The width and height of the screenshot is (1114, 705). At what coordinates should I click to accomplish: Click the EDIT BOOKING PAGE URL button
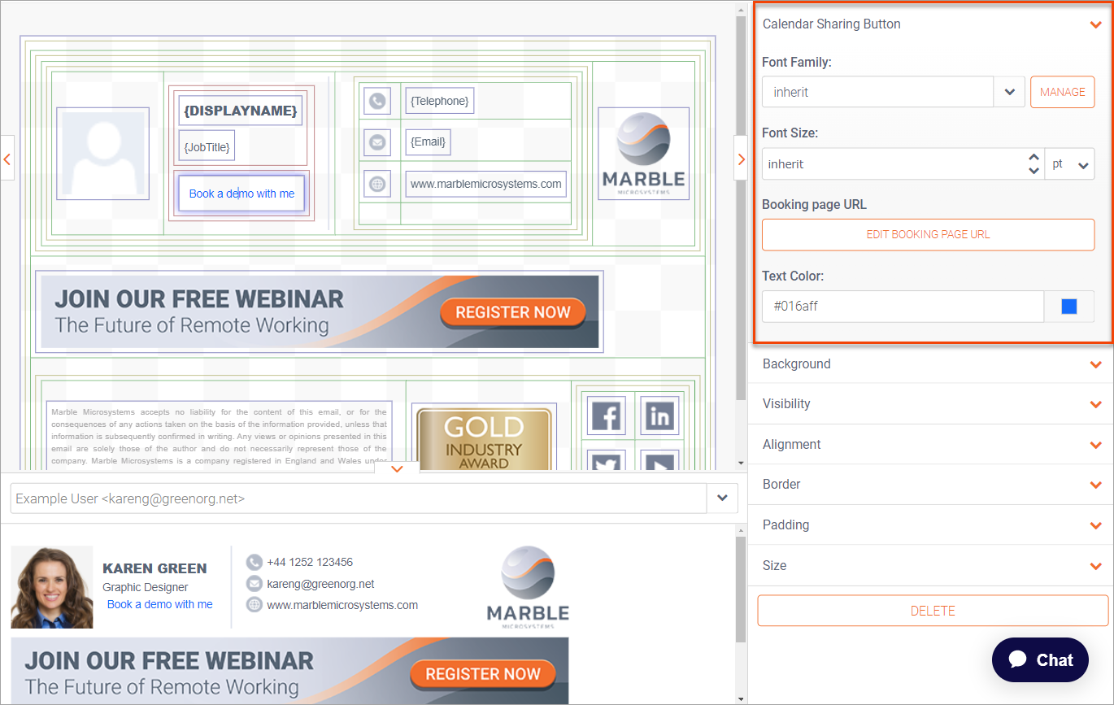coord(928,234)
